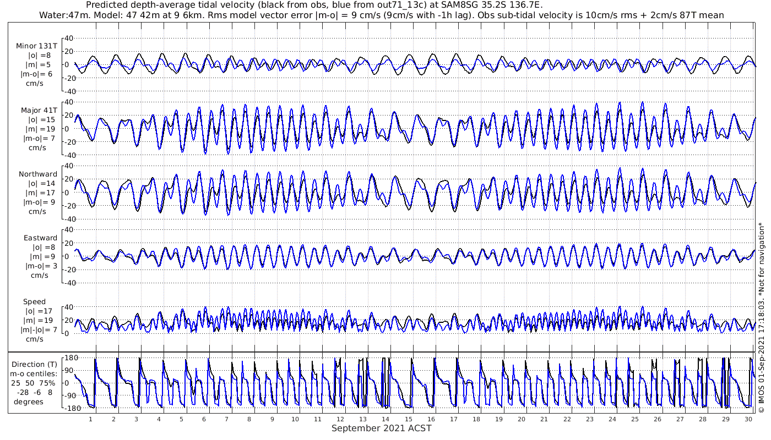Click the day 1 tick label
This screenshot has width=771, height=440.
tap(90, 419)
